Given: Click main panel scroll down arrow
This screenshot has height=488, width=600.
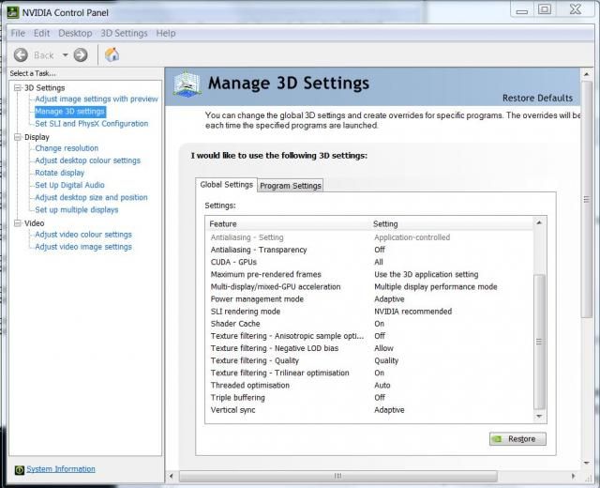Looking at the screenshot, I should [586, 463].
